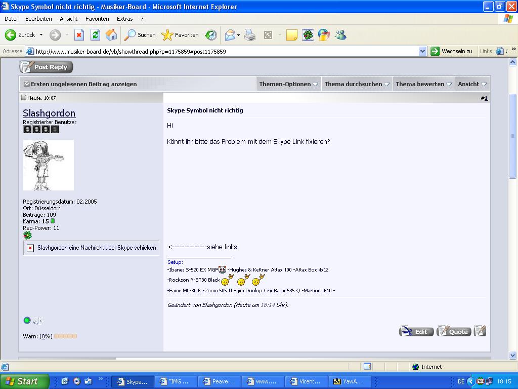Expand the address bar URL dropdown
This screenshot has width=518, height=389.
[422, 51]
